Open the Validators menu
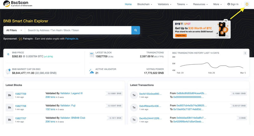 tap(164, 4)
